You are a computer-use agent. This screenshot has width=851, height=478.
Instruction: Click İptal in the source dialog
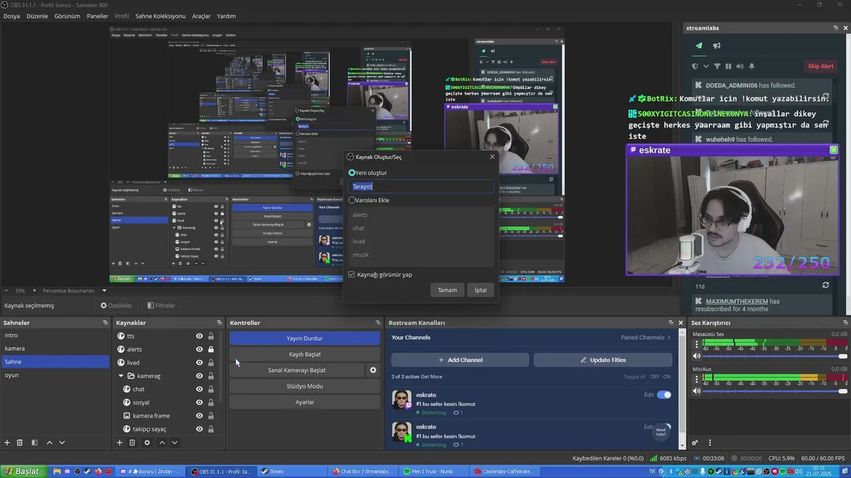tap(481, 290)
